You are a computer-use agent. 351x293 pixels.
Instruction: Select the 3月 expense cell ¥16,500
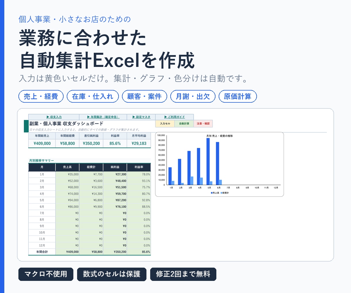(x=91, y=187)
